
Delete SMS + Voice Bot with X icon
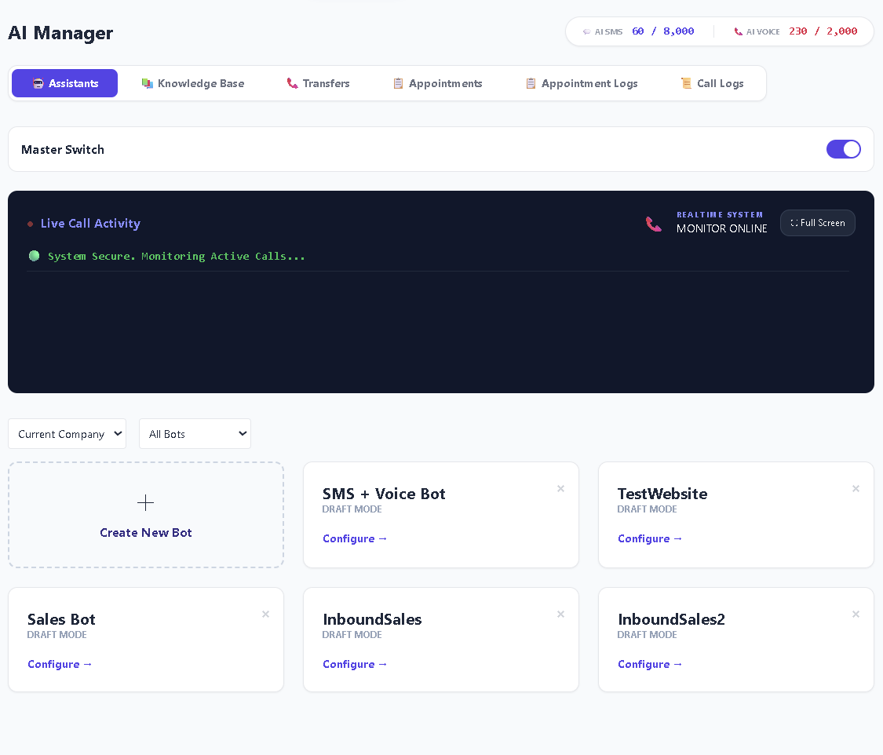click(561, 489)
